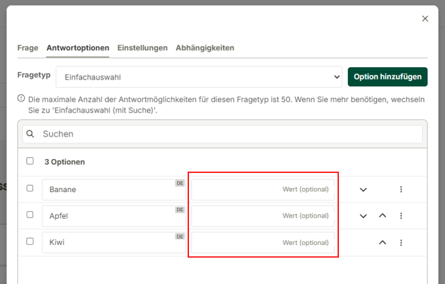
Task: Go to the Abhängigkeiten tab
Action: coord(205,48)
